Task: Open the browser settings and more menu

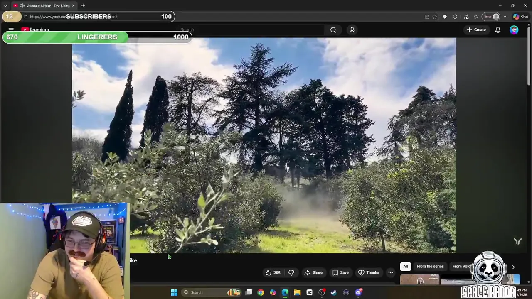Action: [505, 17]
